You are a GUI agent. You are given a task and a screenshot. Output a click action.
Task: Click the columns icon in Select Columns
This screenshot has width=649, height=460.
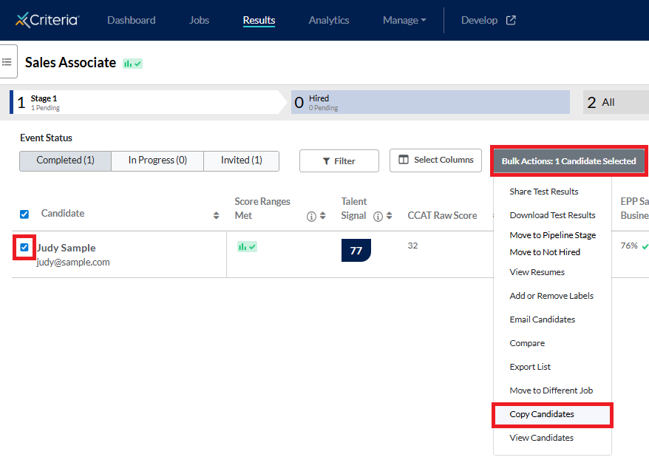[403, 160]
